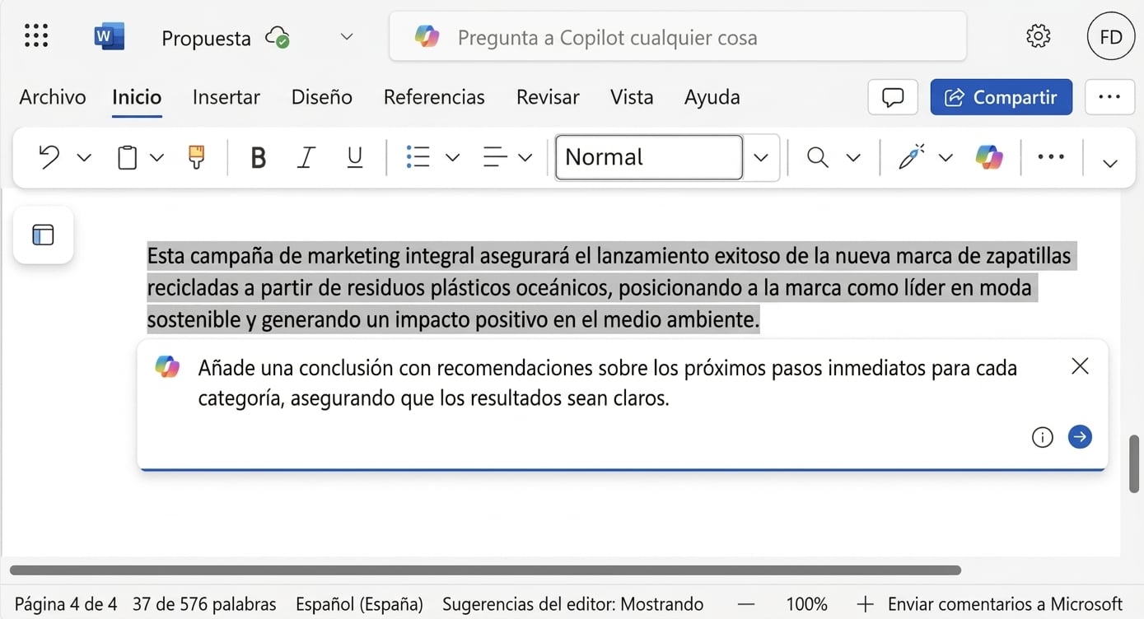Apply a bulleted list
The width and height of the screenshot is (1144, 619).
[x=418, y=157]
